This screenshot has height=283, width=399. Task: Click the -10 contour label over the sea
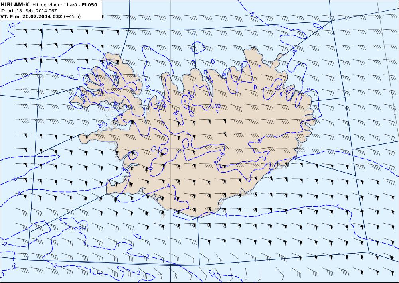click(x=11, y=26)
